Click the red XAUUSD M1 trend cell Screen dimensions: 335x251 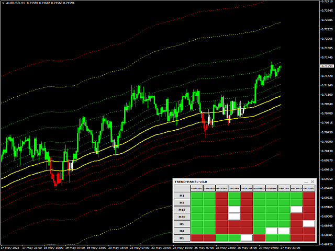(309, 196)
